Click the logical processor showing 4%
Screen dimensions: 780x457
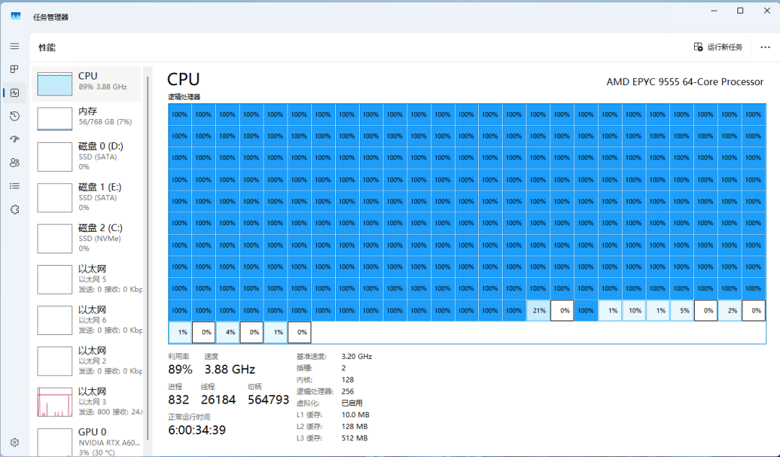coord(227,332)
